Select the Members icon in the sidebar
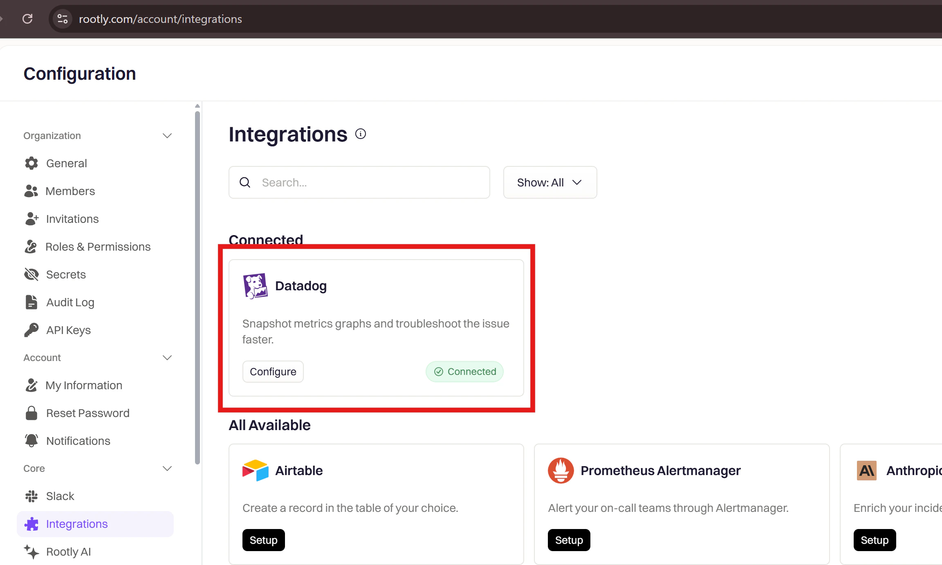This screenshot has width=942, height=565. click(31, 191)
